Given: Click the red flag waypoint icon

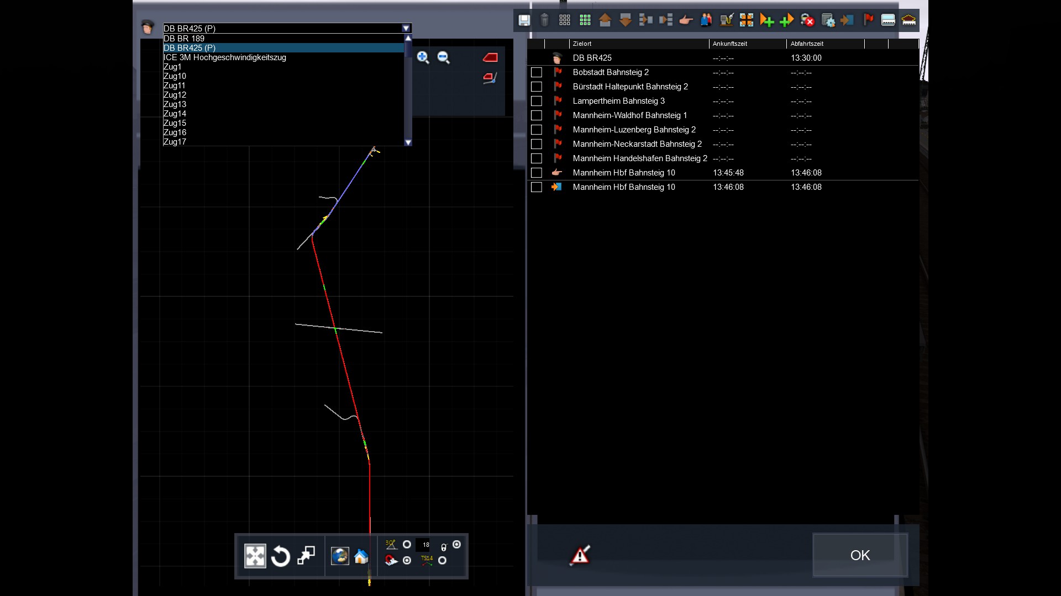Looking at the screenshot, I should tap(868, 20).
